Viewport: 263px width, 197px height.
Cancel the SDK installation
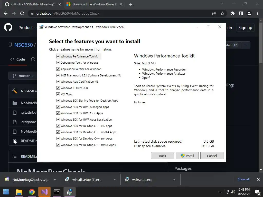(x=212, y=156)
